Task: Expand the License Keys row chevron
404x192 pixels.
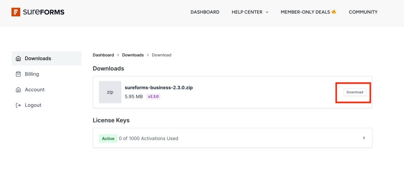Action: tap(364, 138)
